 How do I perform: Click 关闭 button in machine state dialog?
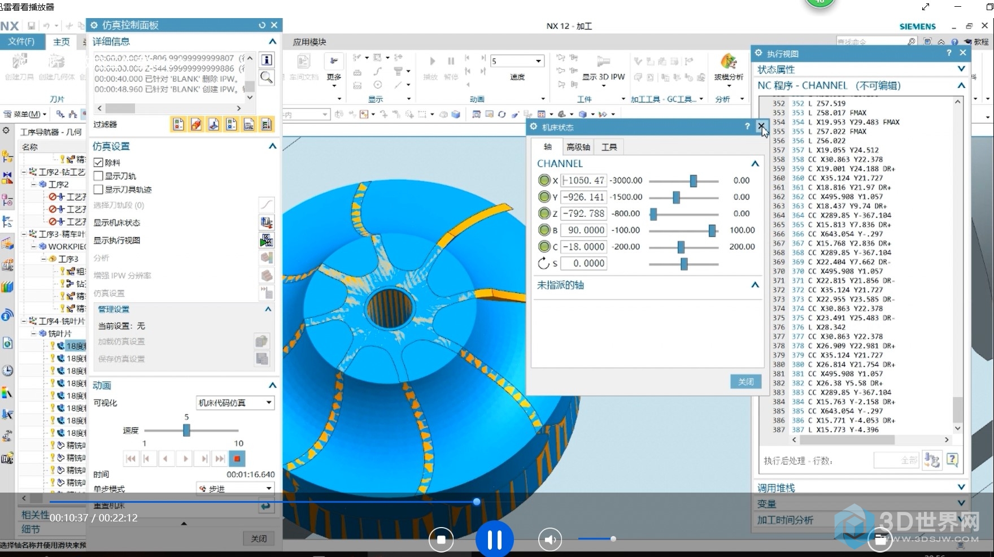click(745, 382)
